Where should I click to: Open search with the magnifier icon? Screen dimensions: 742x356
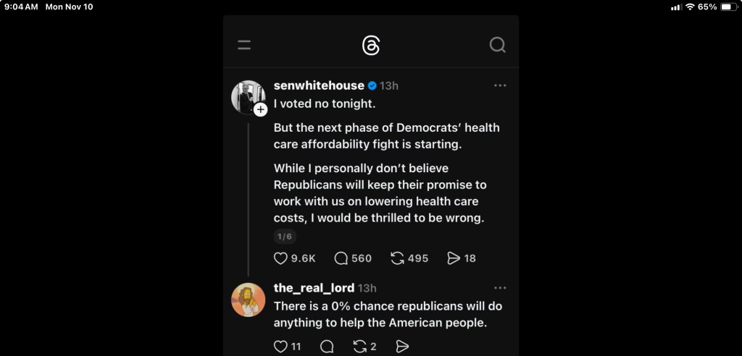point(497,45)
